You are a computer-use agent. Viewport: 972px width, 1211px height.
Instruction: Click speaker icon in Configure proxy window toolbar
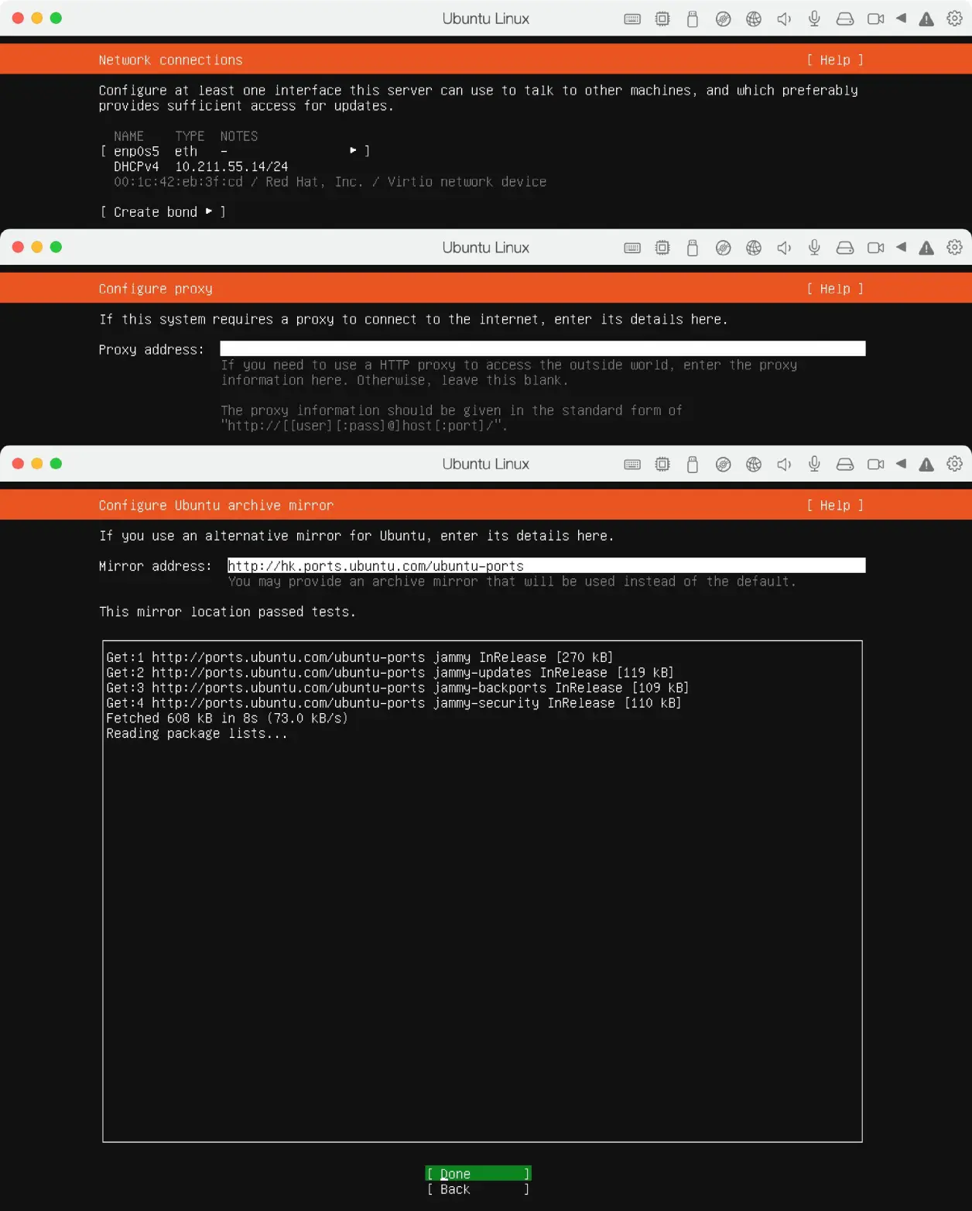[x=784, y=249]
